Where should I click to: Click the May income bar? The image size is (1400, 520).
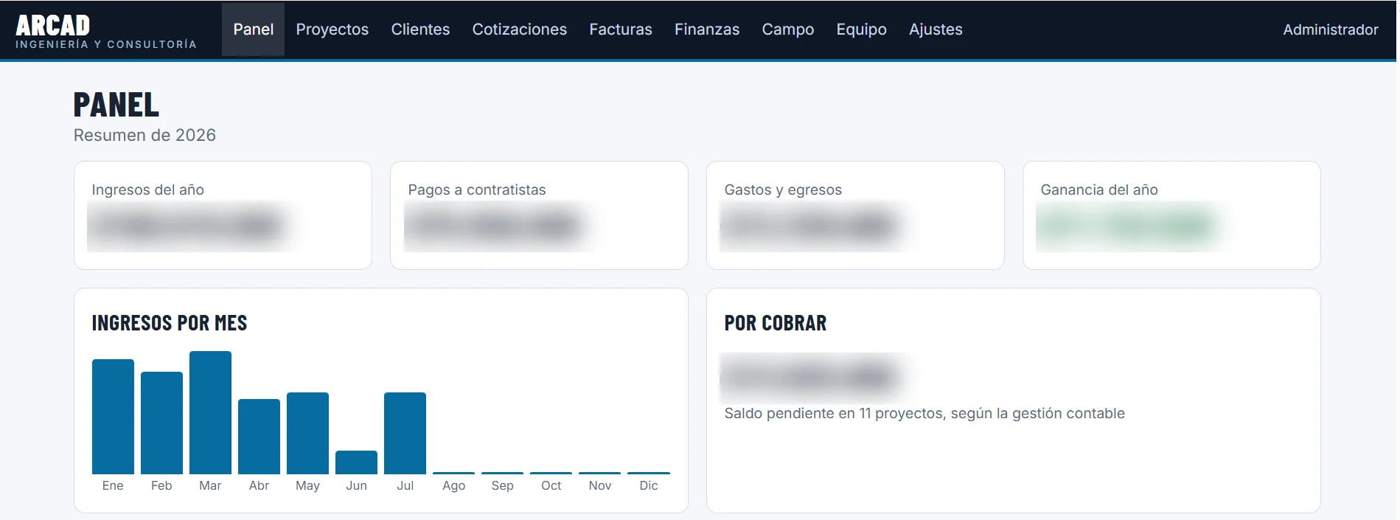point(307,433)
